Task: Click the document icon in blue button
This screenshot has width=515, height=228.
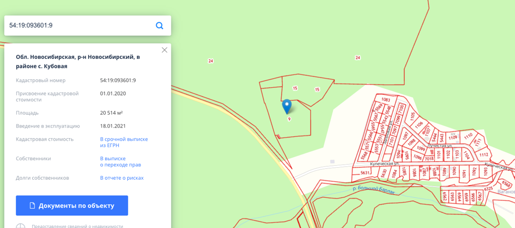Action: [32, 206]
